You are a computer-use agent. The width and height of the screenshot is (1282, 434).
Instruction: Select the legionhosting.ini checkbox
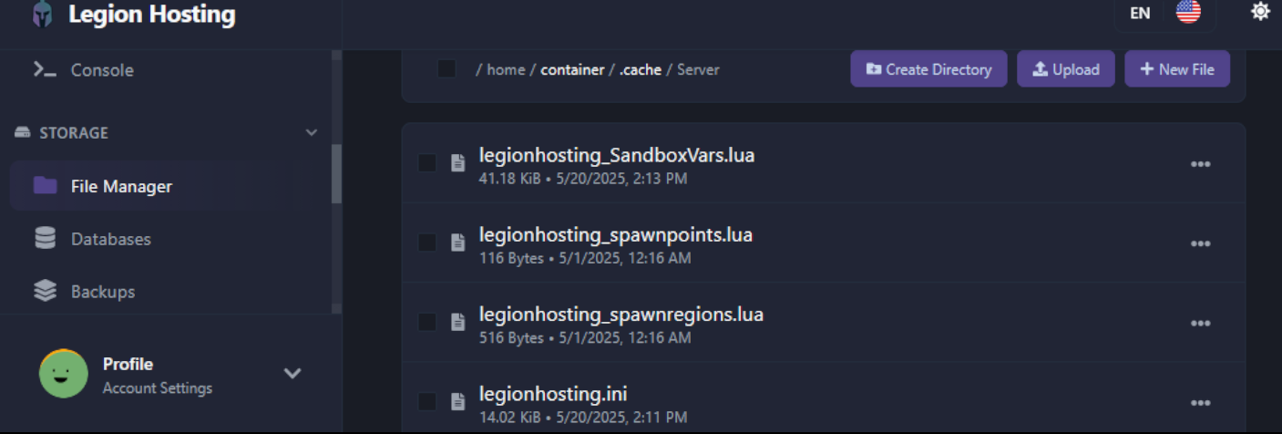pos(426,401)
